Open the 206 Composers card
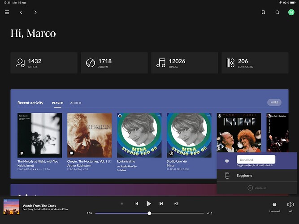 point(255,63)
